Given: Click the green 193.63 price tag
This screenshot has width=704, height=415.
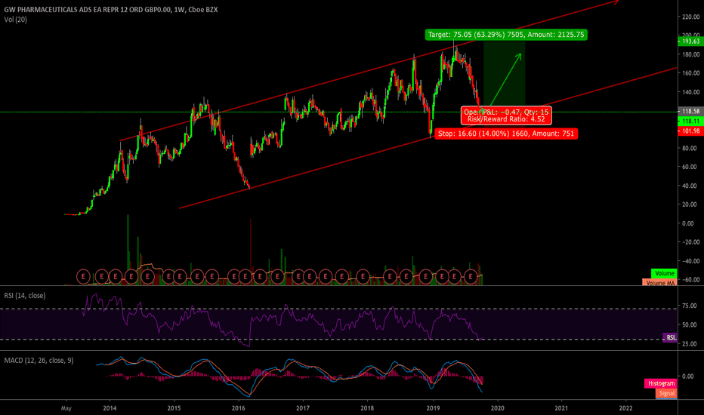Looking at the screenshot, I should pos(690,41).
